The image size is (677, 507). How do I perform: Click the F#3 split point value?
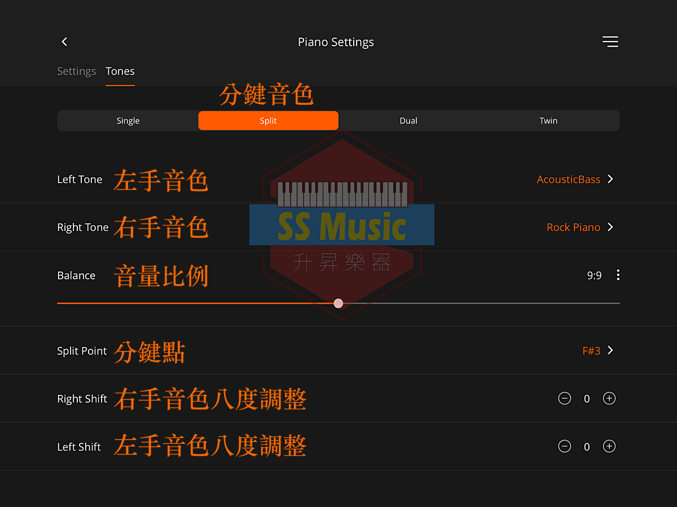point(591,350)
